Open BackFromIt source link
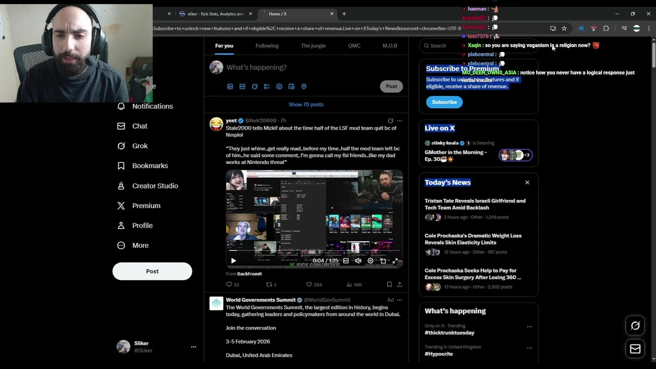Viewport: 656px width, 369px height. (250, 274)
